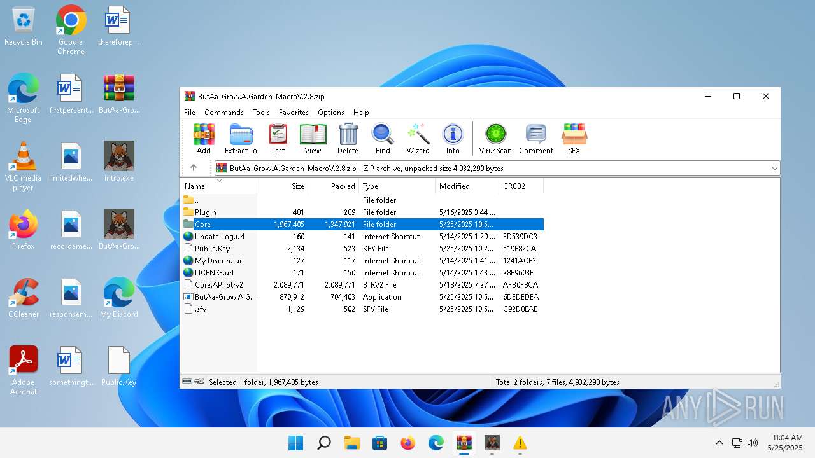Select the My Discord desktop shortcut

pyautogui.click(x=119, y=298)
